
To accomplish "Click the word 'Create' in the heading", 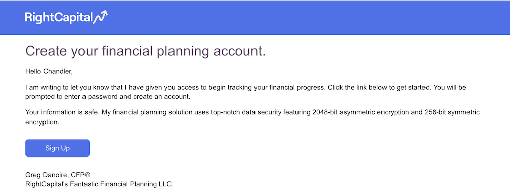I will (x=45, y=52).
